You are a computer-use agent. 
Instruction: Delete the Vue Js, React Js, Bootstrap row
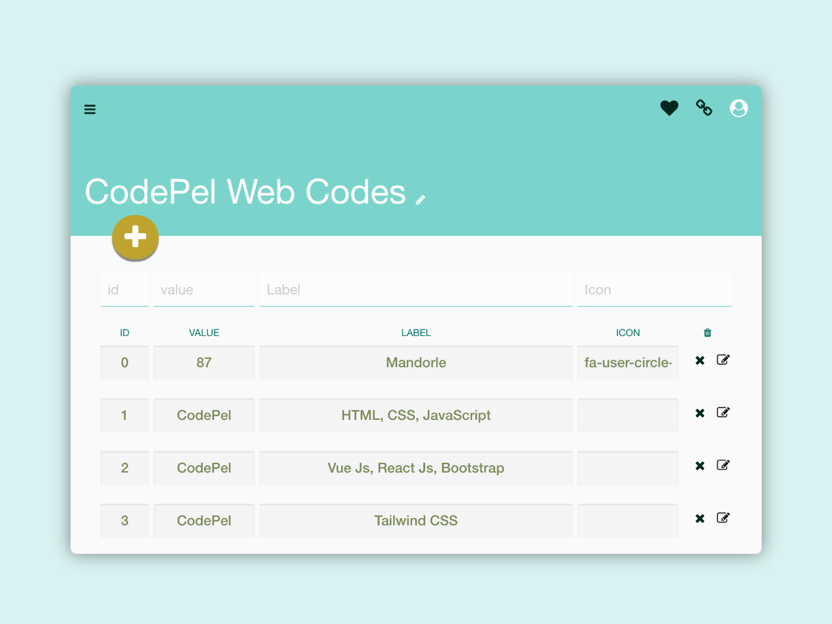(x=699, y=465)
